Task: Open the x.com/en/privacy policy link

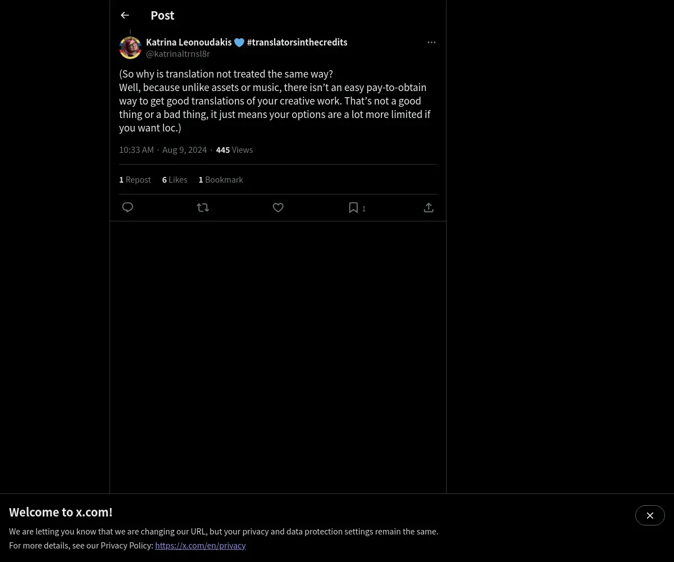Action: (x=201, y=545)
